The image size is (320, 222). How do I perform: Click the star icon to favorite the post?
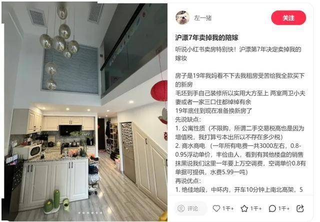(244, 208)
